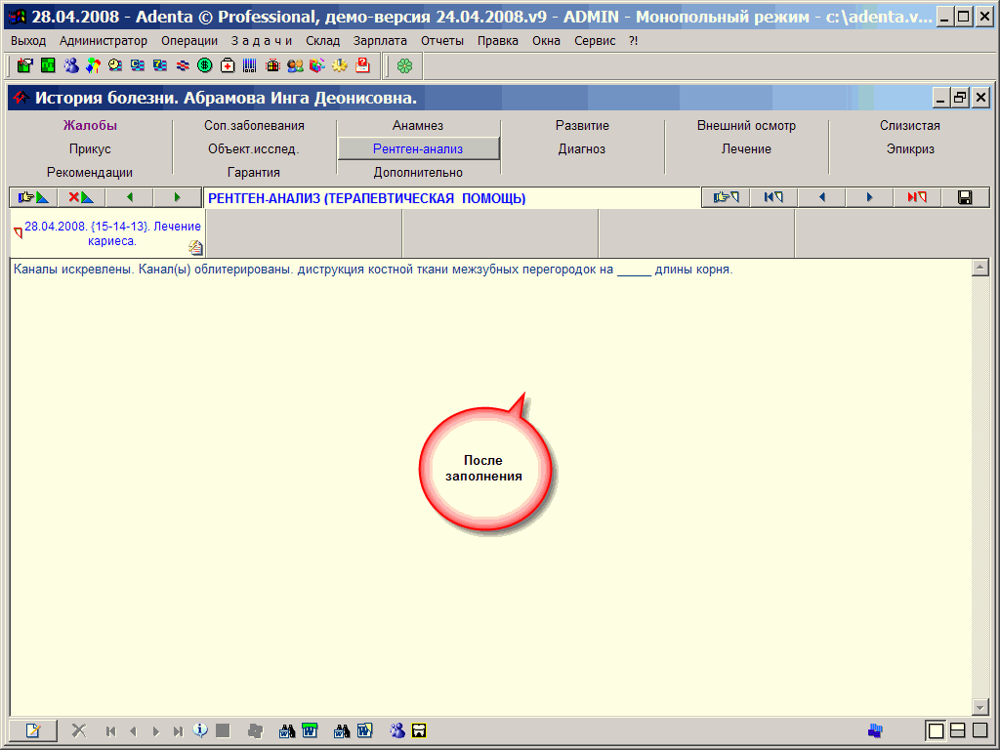Click the green ICQ flower icon
Screen dimensions: 1000x750
404,65
